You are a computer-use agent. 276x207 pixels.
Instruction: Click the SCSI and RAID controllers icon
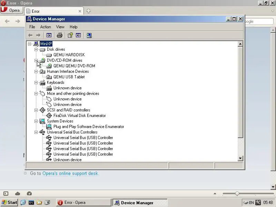42,110
